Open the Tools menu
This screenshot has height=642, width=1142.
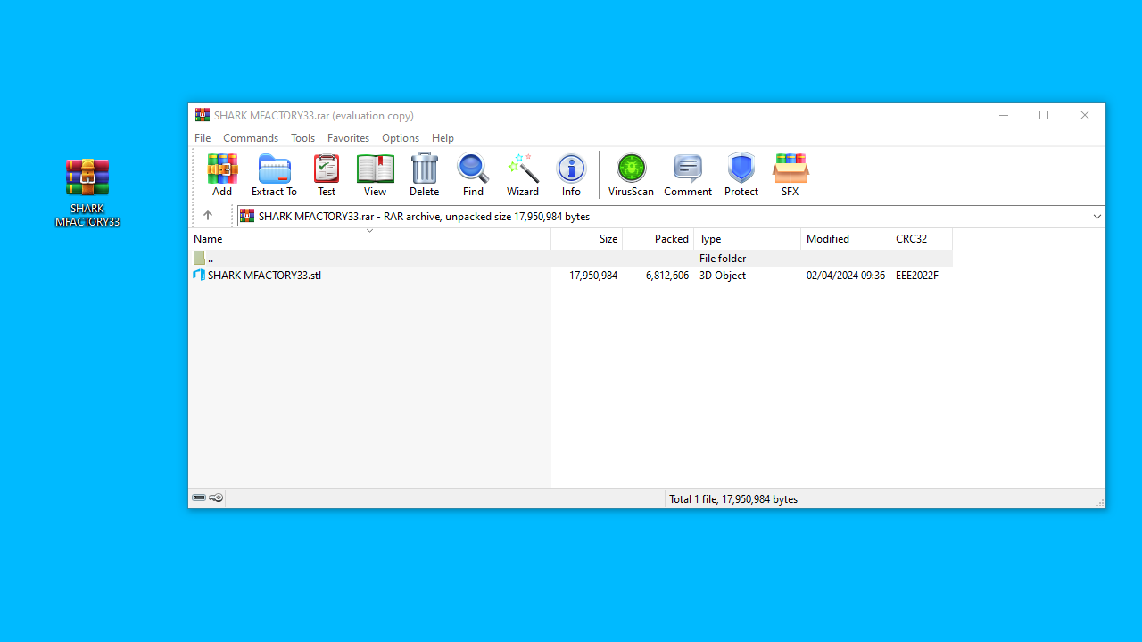[302, 138]
